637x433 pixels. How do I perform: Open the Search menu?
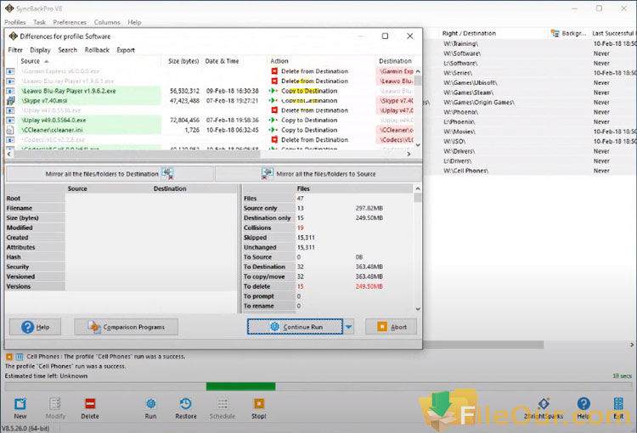pos(67,50)
